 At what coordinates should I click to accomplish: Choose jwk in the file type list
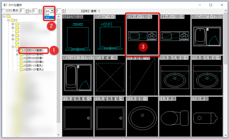[49, 15]
